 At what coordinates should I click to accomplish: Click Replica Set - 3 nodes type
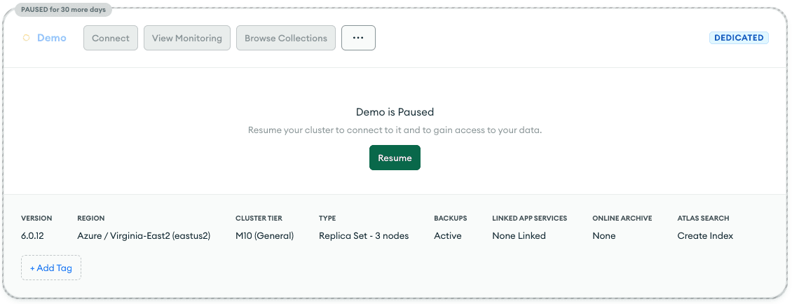[363, 236]
